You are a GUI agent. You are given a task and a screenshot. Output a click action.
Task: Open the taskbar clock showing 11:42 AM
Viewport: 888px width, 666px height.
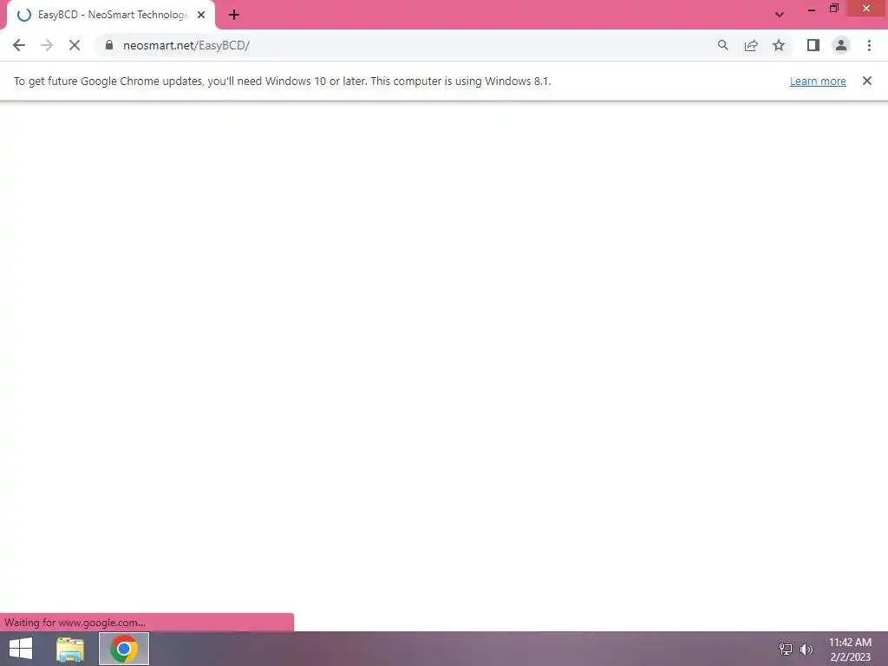click(x=850, y=649)
